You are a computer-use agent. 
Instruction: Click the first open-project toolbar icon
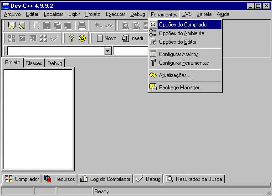(x=12, y=26)
